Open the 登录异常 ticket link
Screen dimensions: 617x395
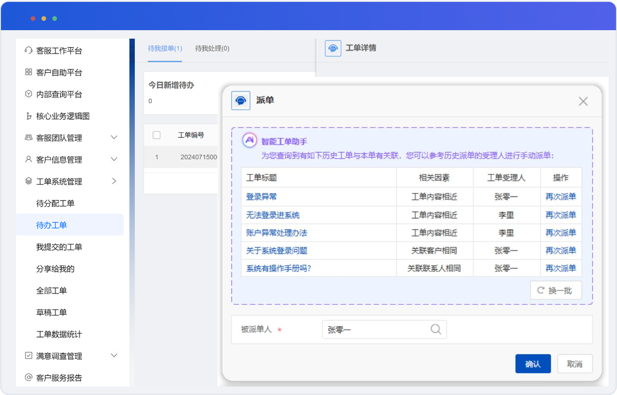click(261, 197)
